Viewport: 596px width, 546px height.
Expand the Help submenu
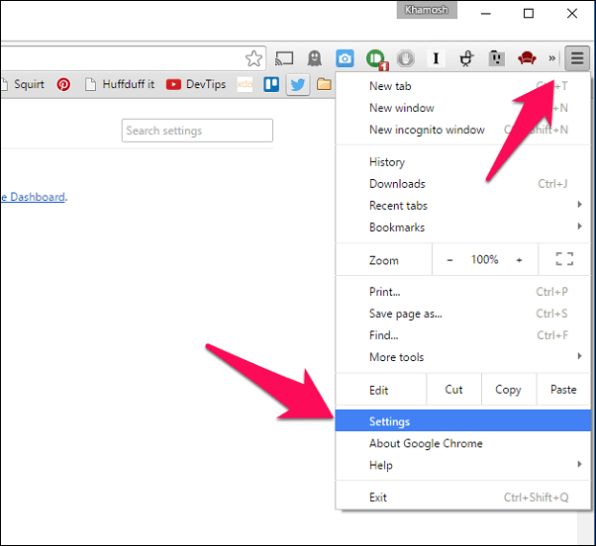[463, 465]
